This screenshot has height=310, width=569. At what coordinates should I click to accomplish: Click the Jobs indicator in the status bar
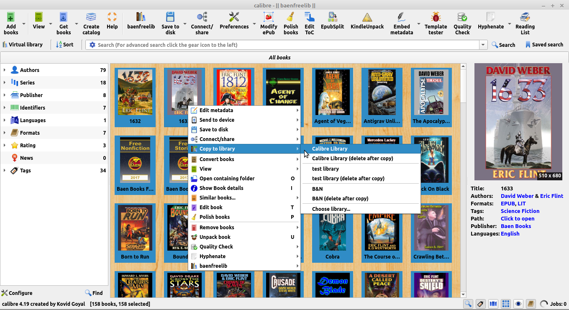(553, 304)
